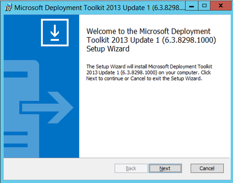Click the Welcome Setup Wizard heading
The image size is (233, 183).
151,40
